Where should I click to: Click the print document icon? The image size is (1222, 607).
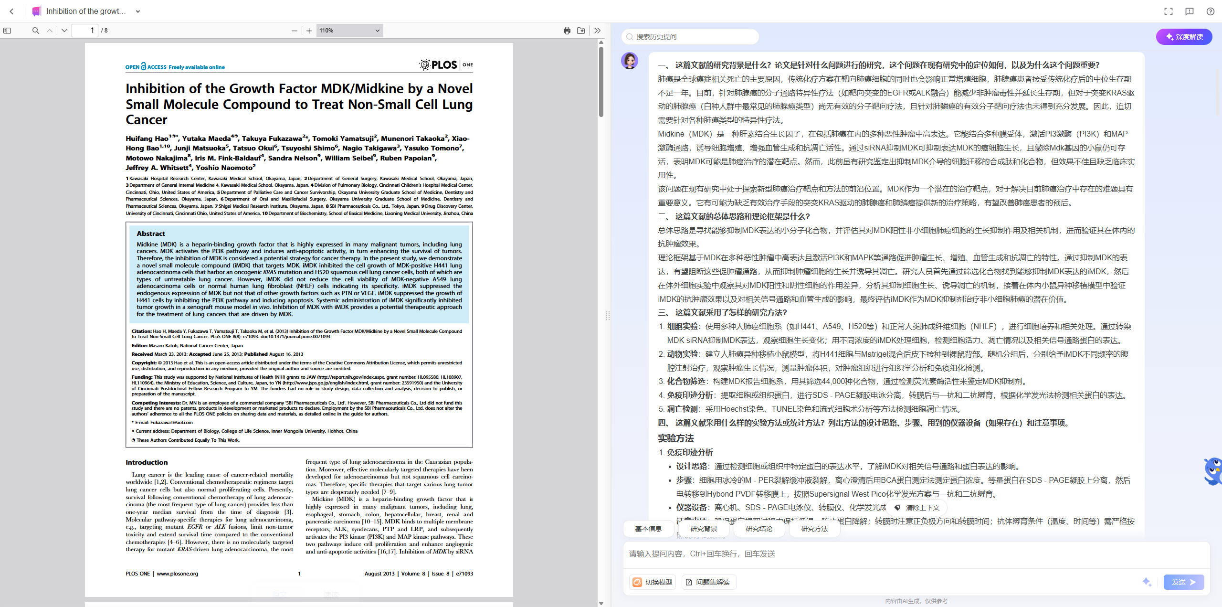pos(567,31)
